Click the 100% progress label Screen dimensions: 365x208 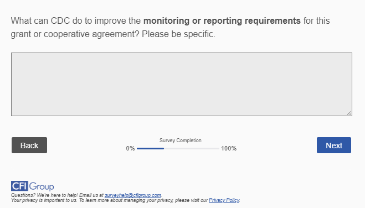[229, 148]
